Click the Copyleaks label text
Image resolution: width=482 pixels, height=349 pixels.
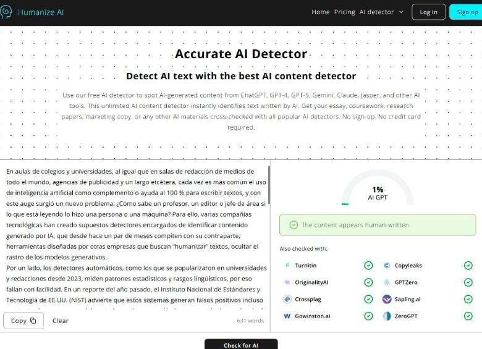(408, 265)
